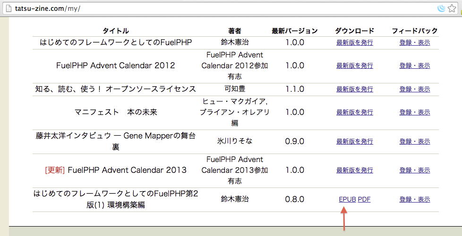Click the crescent moon extension icon
This screenshot has width=462, height=236.
tap(441, 8)
